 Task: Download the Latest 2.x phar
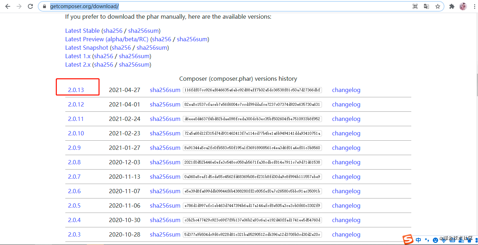78,65
